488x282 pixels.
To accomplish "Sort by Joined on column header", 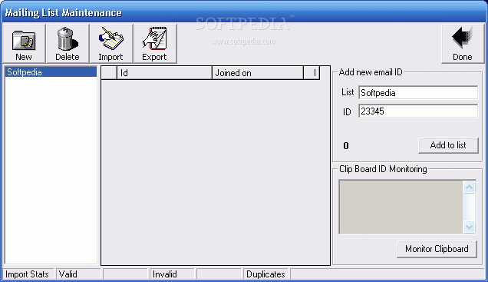I will pyautogui.click(x=257, y=73).
